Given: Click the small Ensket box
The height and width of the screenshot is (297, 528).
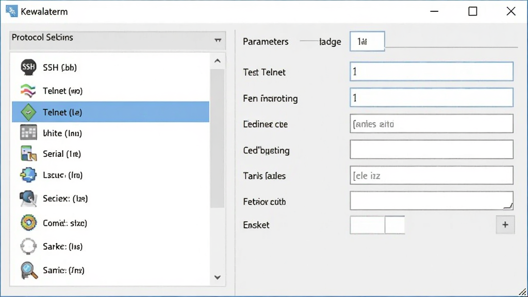Looking at the screenshot, I should click(394, 225).
